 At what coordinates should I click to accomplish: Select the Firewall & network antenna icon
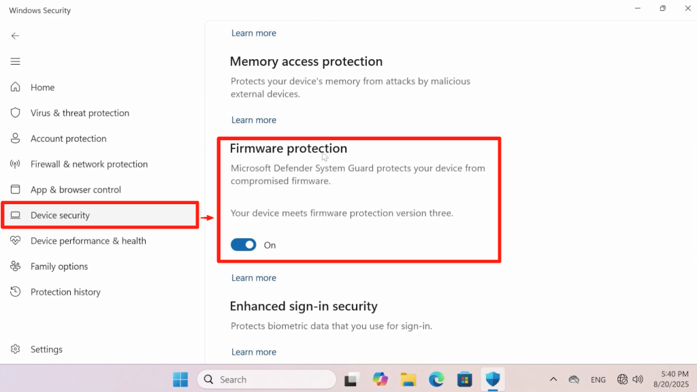click(x=15, y=164)
